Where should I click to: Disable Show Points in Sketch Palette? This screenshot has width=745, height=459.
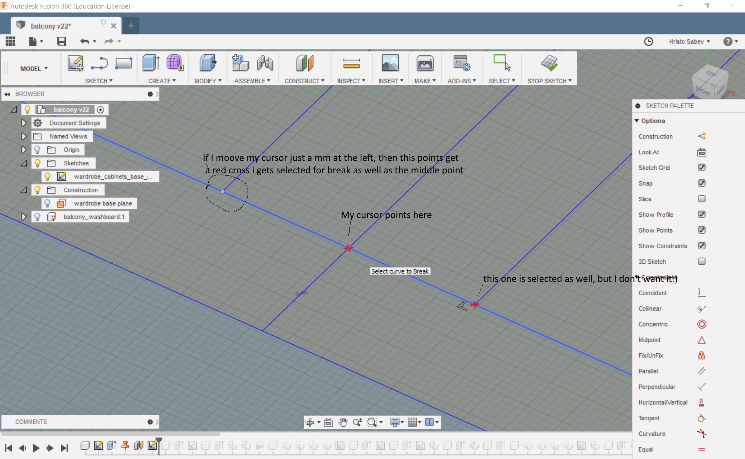(702, 230)
